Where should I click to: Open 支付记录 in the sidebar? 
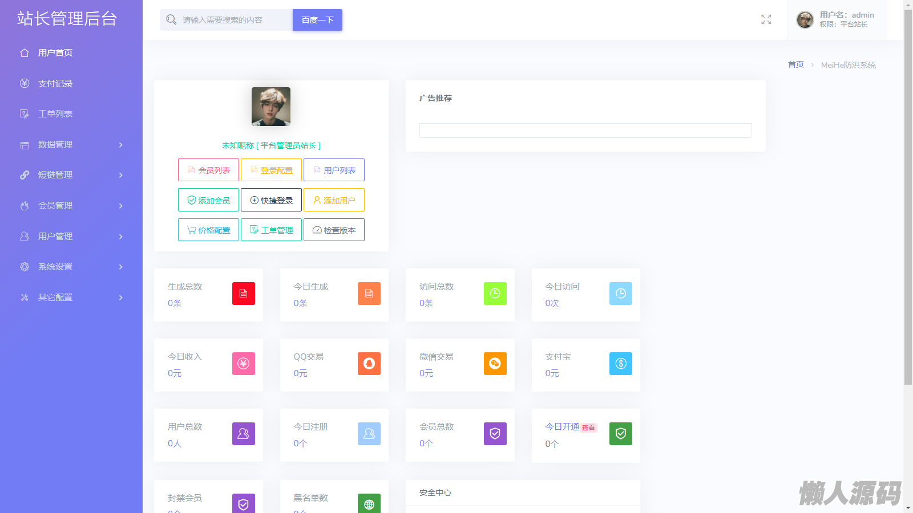[71, 84]
